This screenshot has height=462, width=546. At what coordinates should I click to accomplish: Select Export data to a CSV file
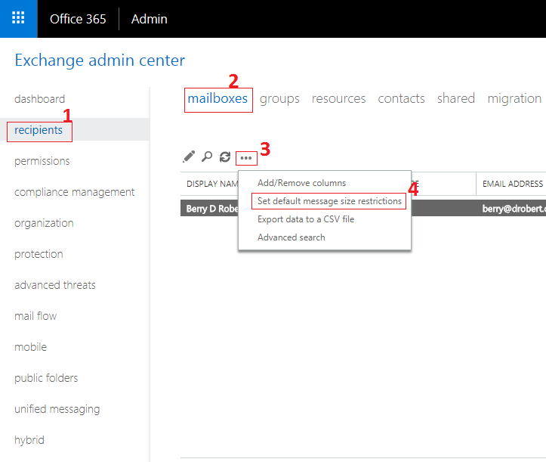tap(306, 219)
